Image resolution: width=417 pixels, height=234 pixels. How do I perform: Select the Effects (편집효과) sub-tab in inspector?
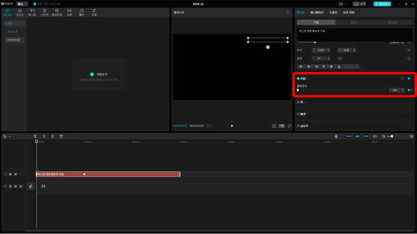point(393,23)
